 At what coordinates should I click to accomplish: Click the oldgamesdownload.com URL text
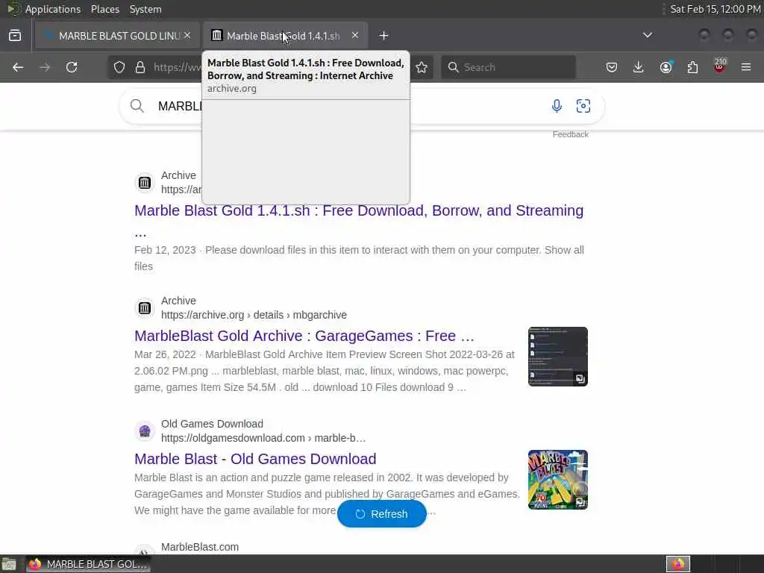click(x=263, y=438)
